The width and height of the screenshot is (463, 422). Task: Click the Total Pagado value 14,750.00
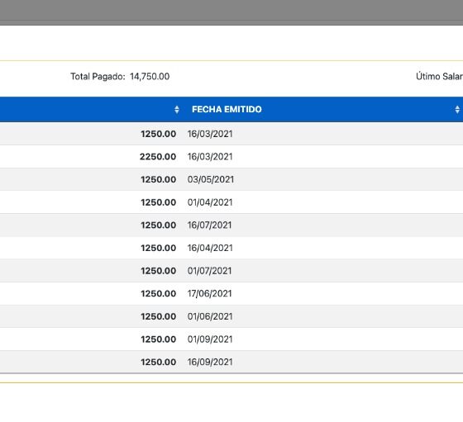pyautogui.click(x=150, y=76)
